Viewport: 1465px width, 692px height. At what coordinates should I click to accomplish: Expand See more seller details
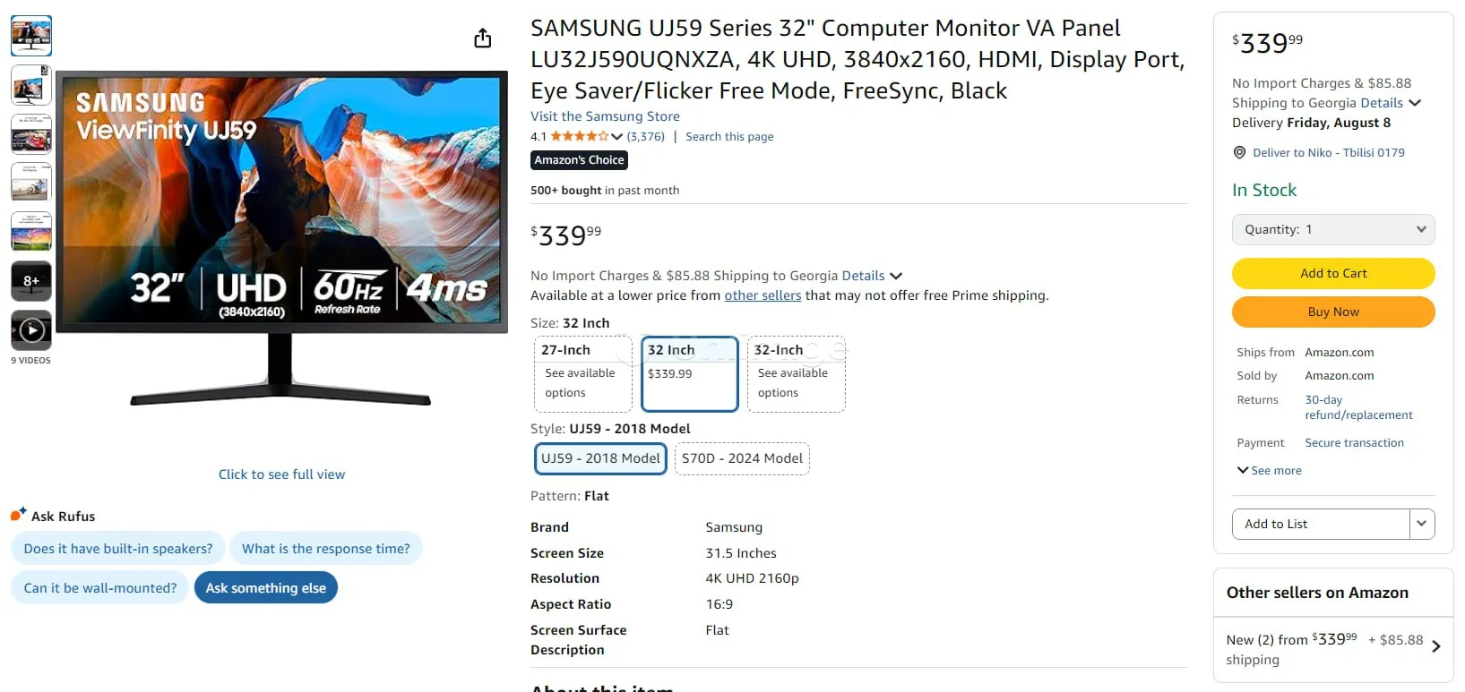pos(1269,471)
